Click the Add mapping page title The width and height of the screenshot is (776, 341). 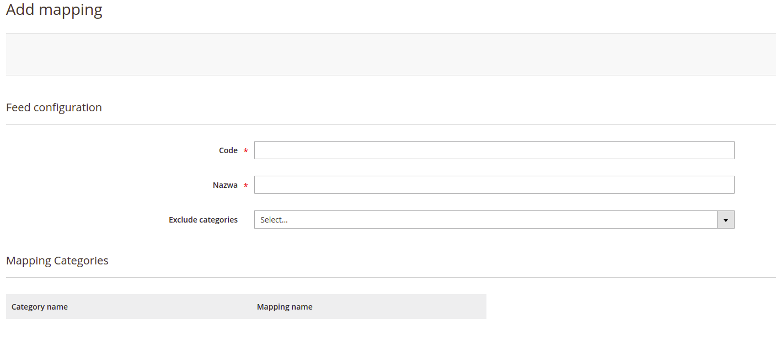pos(54,10)
